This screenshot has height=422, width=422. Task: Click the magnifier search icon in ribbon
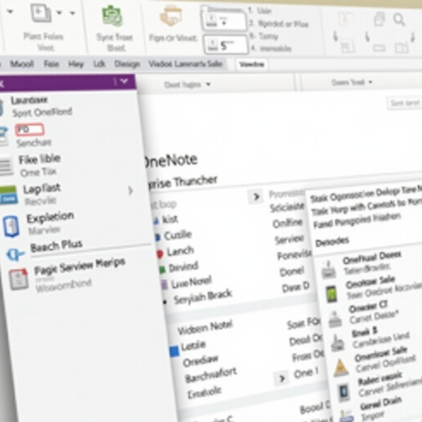(x=399, y=19)
